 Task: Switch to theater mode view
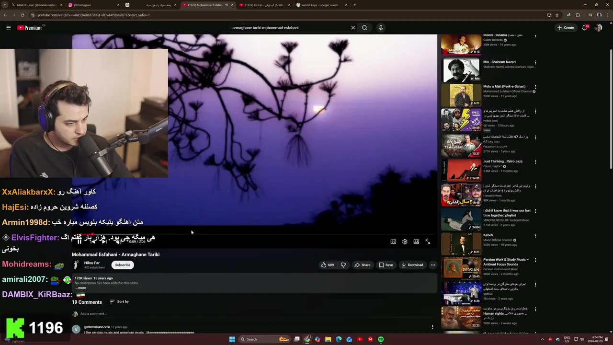(416, 242)
